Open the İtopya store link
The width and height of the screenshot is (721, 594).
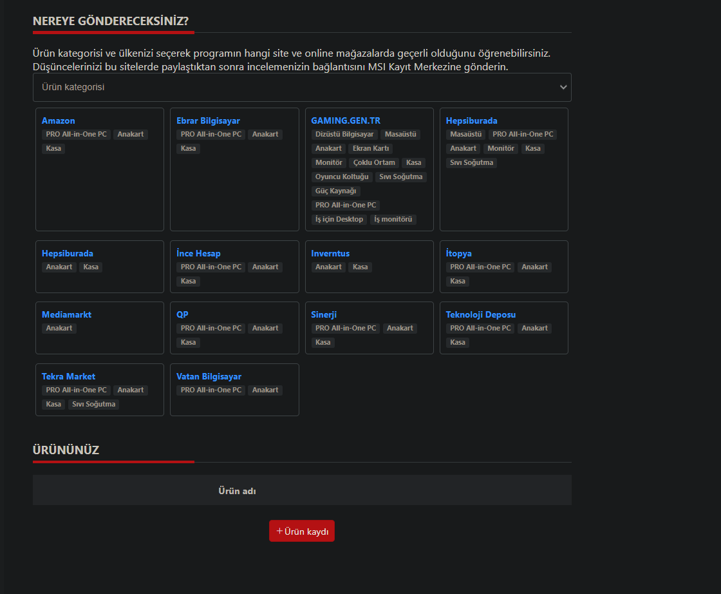point(459,253)
